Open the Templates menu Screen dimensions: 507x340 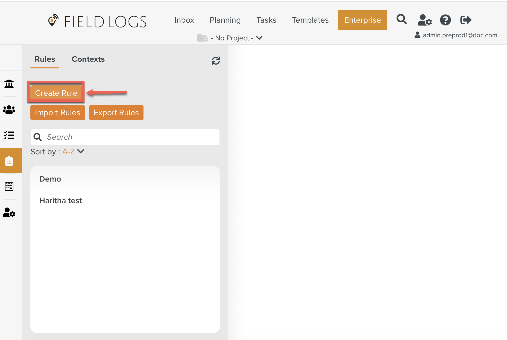coord(310,20)
